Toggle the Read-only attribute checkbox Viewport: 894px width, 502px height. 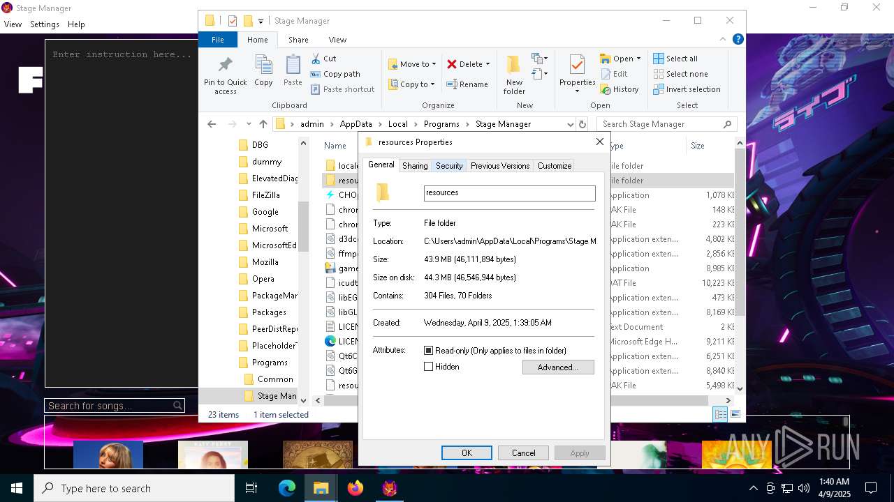(429, 351)
